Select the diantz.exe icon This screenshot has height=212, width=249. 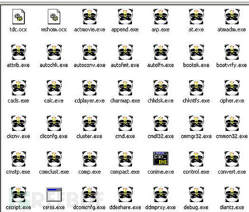(232, 194)
